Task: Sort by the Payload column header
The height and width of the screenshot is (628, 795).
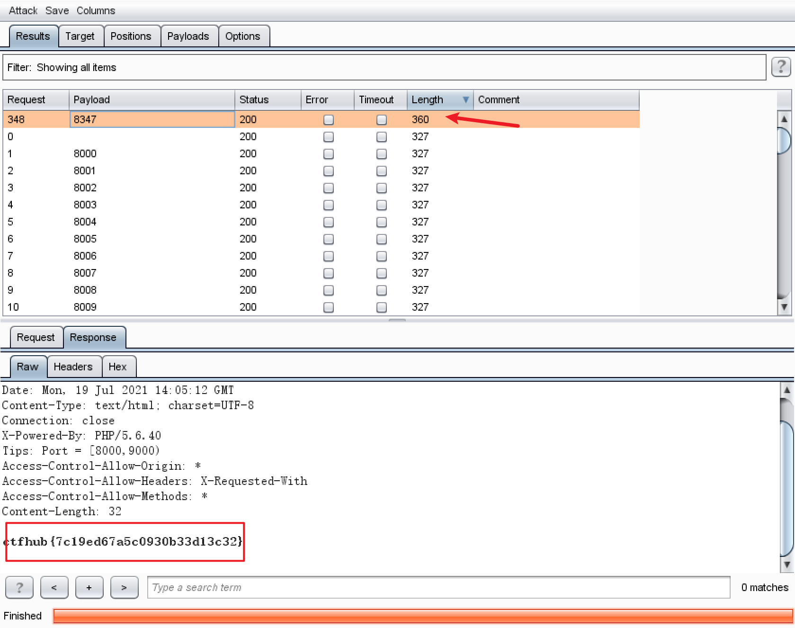Action: point(152,100)
